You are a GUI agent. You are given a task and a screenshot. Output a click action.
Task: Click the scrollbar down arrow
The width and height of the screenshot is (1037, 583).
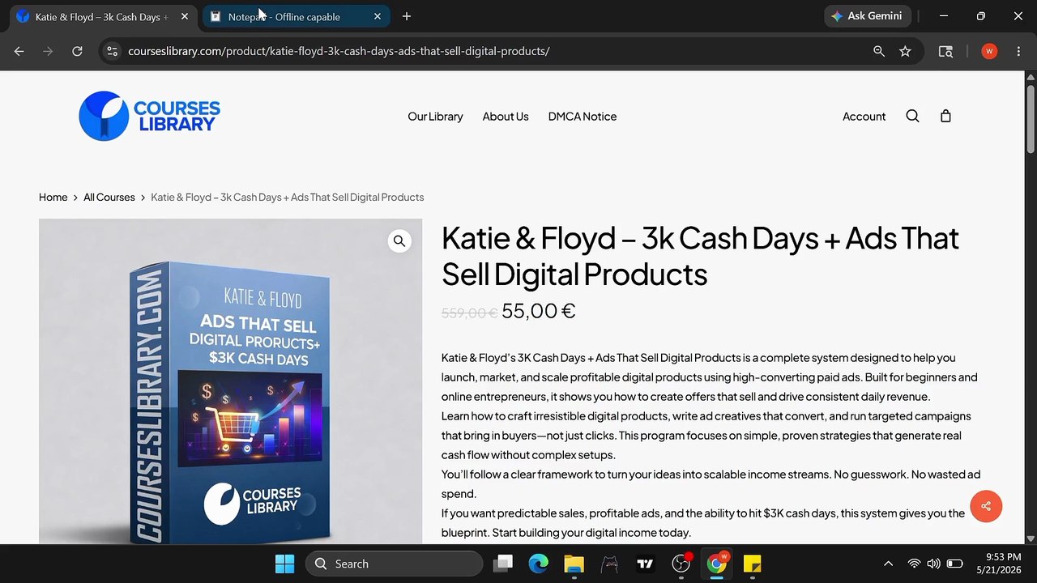click(1031, 538)
